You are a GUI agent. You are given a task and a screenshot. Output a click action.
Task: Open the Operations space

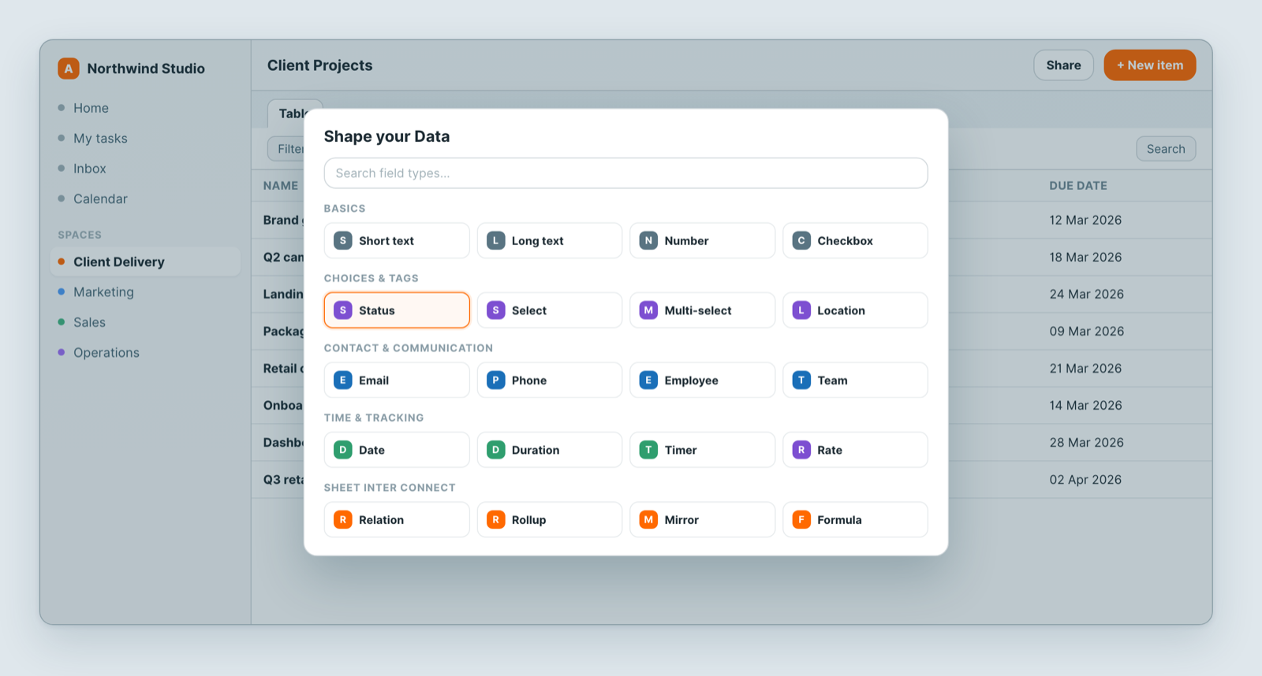pos(106,353)
